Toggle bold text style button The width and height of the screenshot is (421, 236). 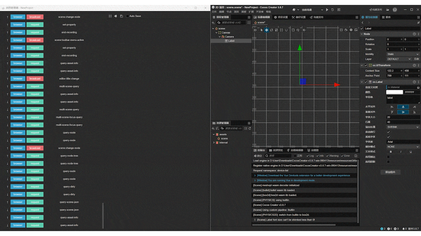391,152
